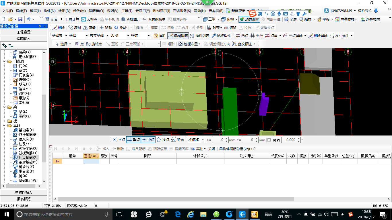The width and height of the screenshot is (392, 220).
Task: Open the 构件(N) menu
Action: 49,11
